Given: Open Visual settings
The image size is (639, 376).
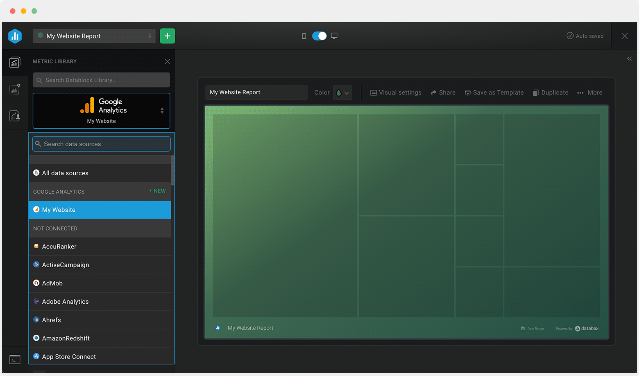Looking at the screenshot, I should pyautogui.click(x=396, y=93).
